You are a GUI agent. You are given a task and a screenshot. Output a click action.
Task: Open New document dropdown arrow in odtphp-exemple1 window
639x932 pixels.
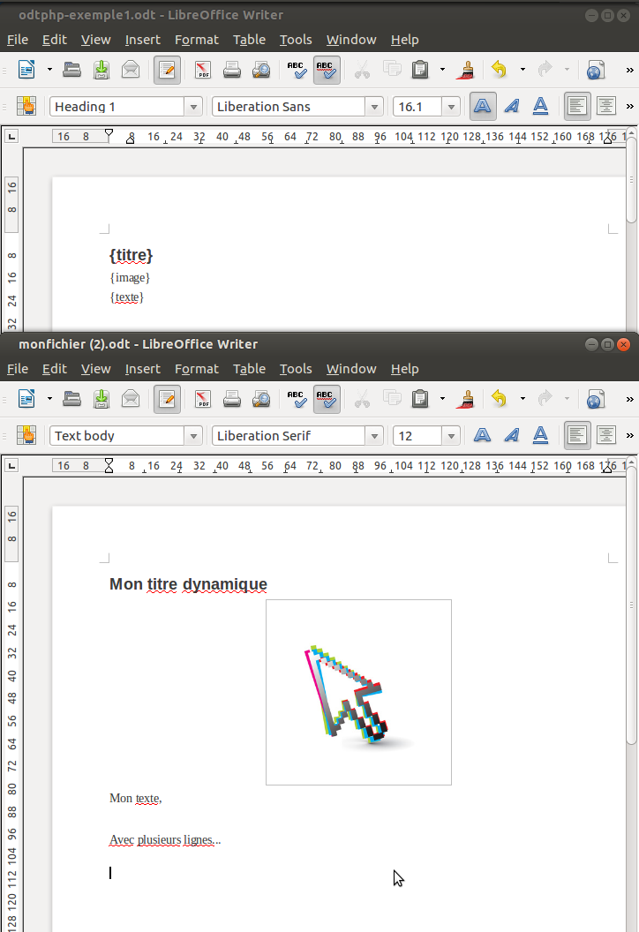coord(49,70)
